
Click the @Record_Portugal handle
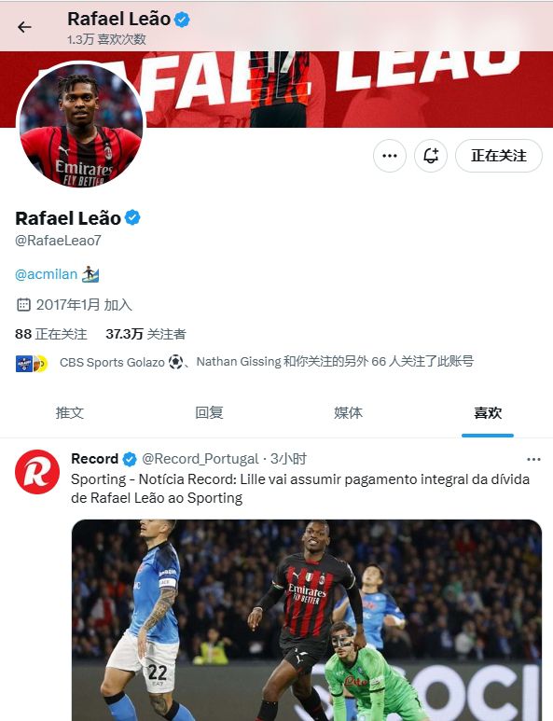coord(200,459)
